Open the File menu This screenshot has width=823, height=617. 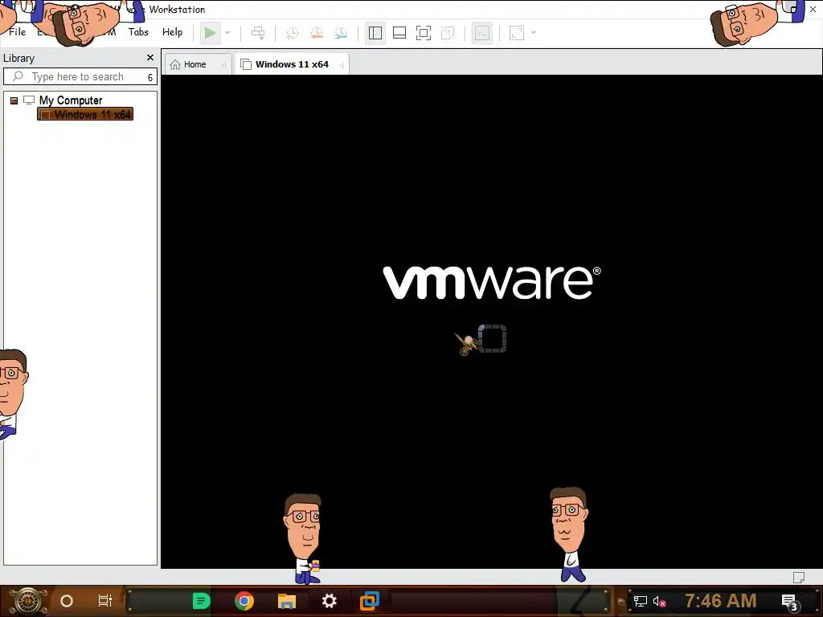[x=18, y=32]
